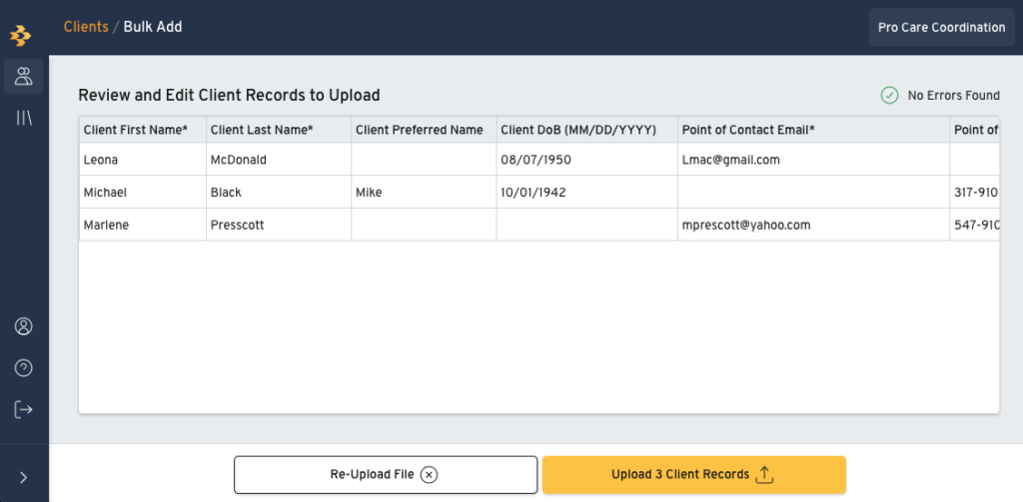1023x502 pixels.
Task: Open the help question mark icon
Action: pyautogui.click(x=24, y=368)
